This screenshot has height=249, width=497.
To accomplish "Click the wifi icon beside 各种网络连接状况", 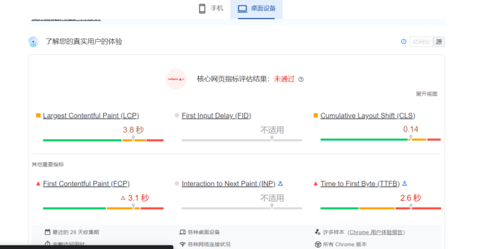I will tap(183, 244).
